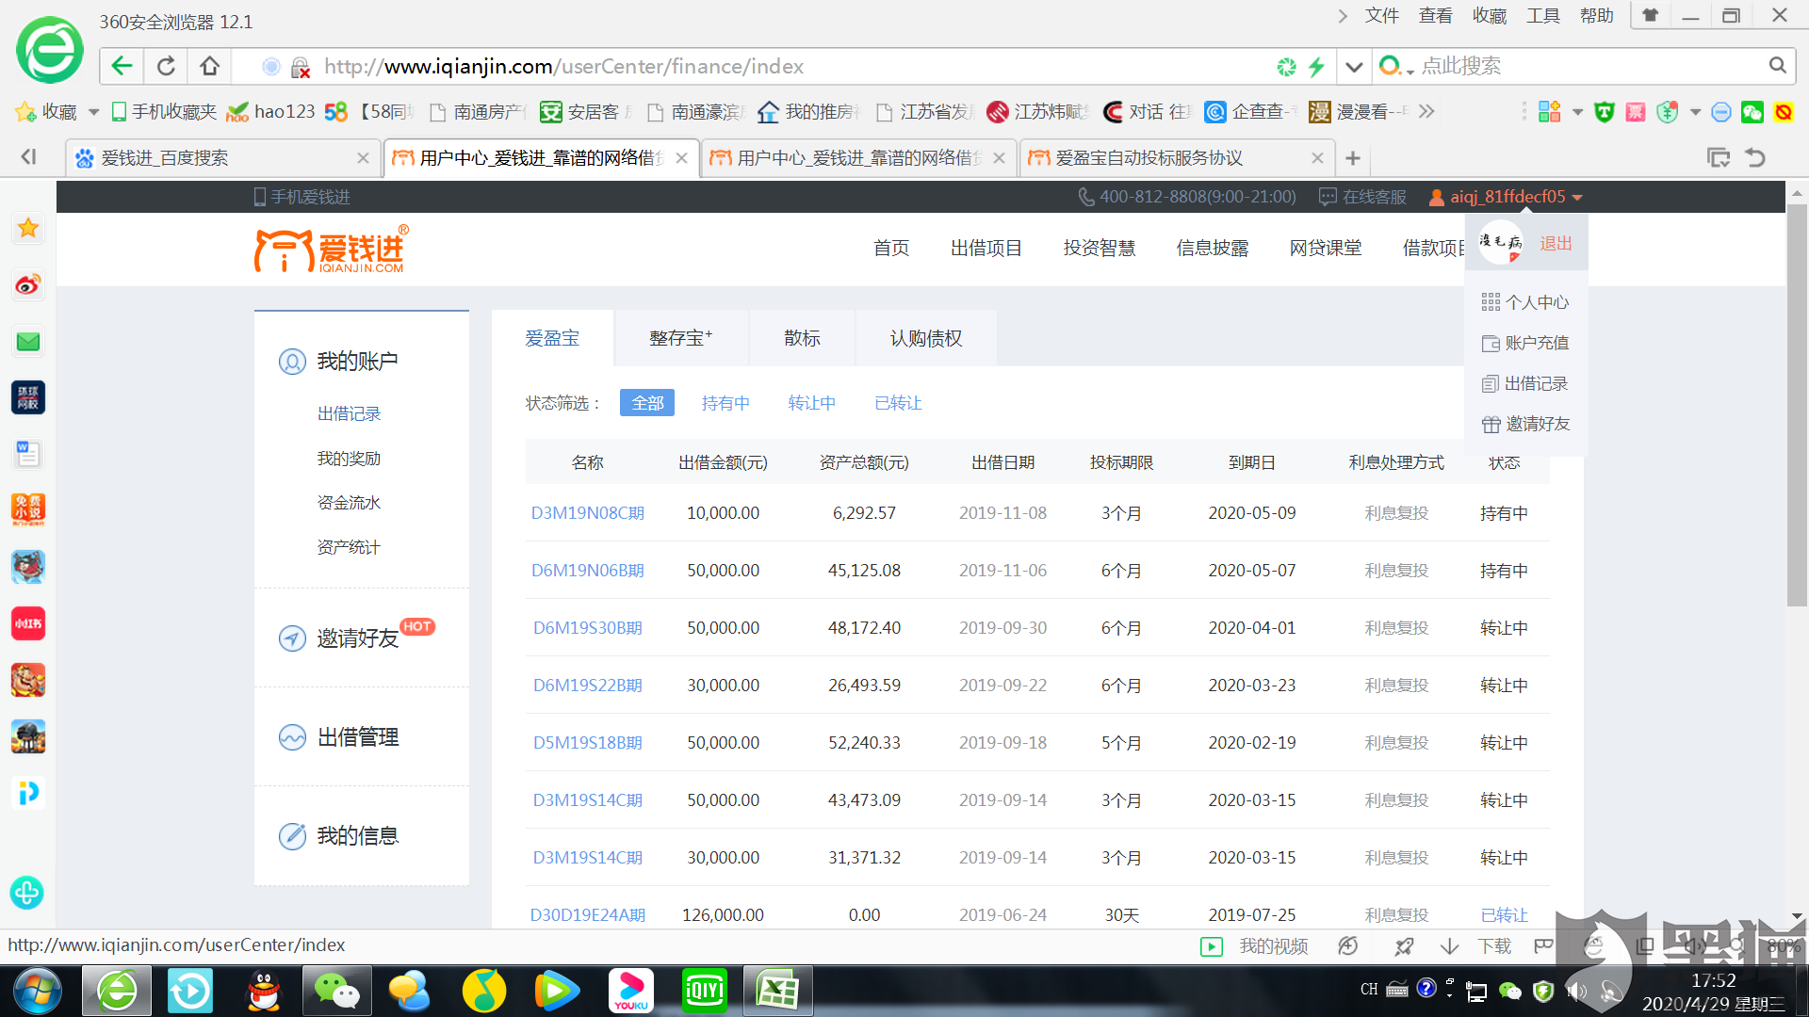
Task: Open 出借记录 in the left sidebar
Action: (x=349, y=414)
